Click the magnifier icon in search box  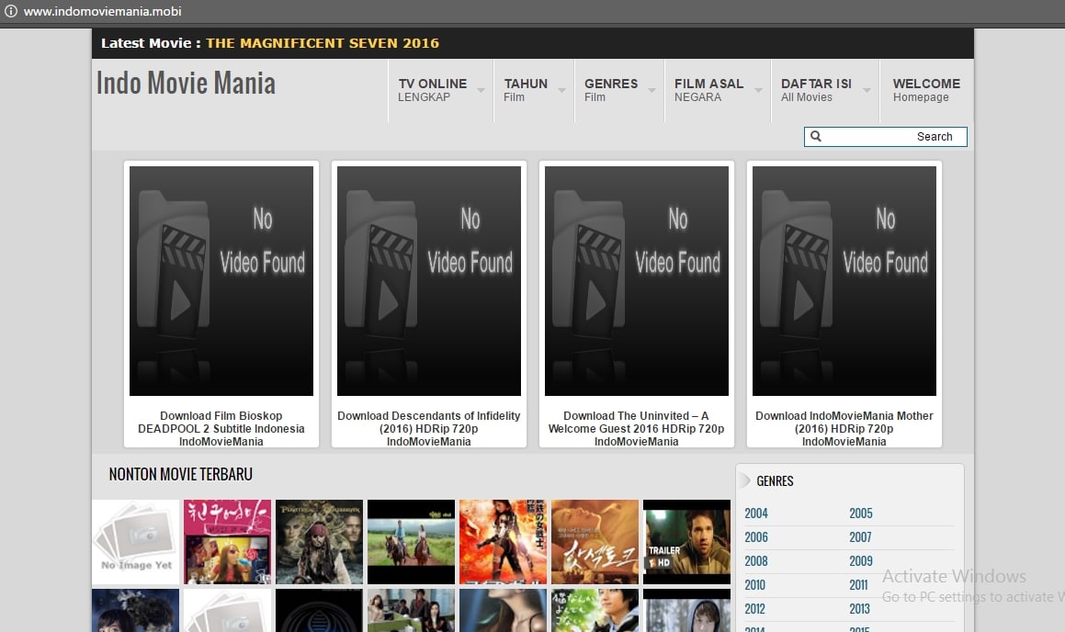pyautogui.click(x=816, y=137)
